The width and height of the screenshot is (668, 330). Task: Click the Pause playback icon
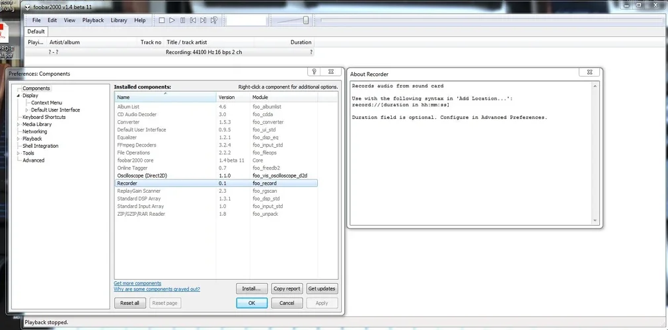[182, 20]
